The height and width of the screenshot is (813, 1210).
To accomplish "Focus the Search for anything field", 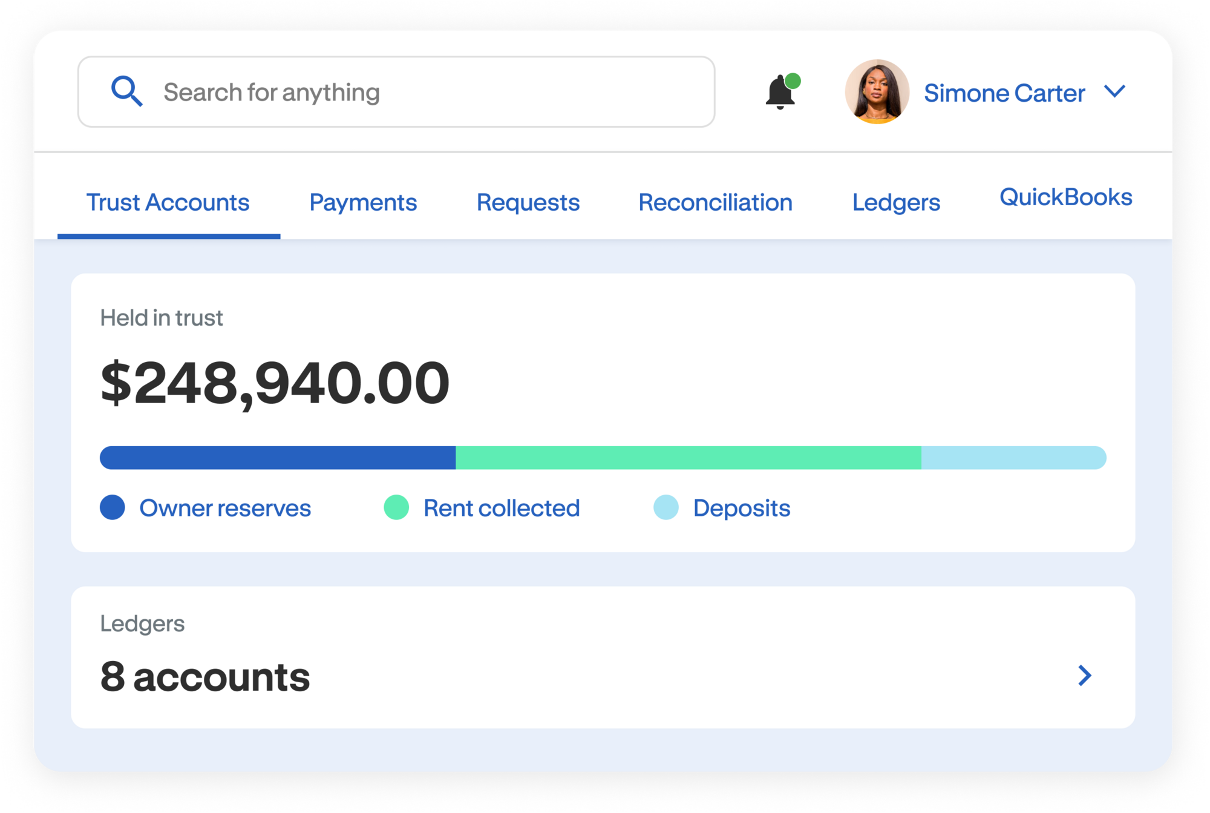I will [x=396, y=92].
